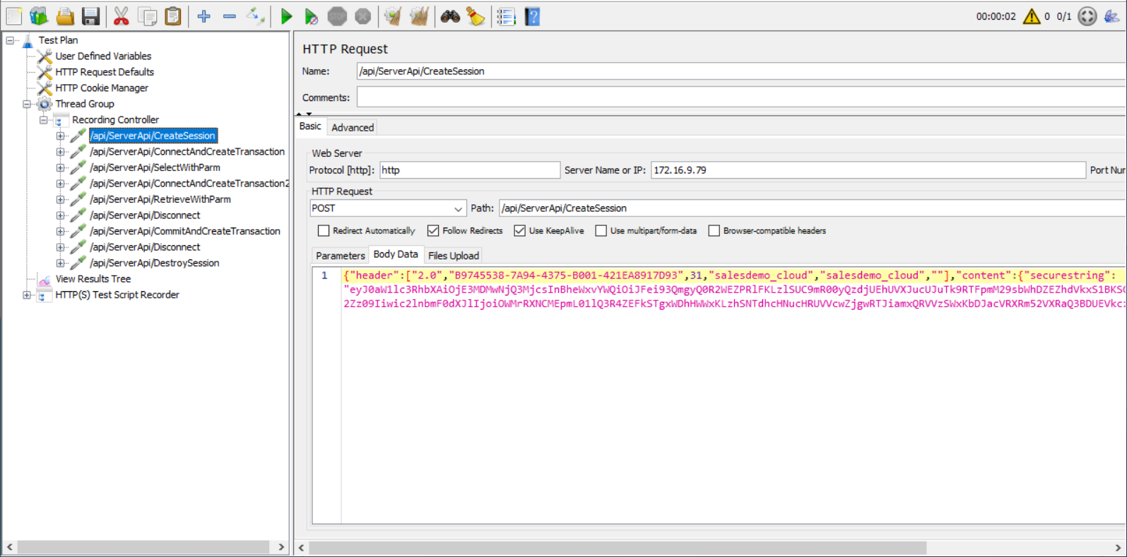Screen dimensions: 1127x557
Task: Uncheck Follow Redirects checkbox
Action: (x=433, y=231)
